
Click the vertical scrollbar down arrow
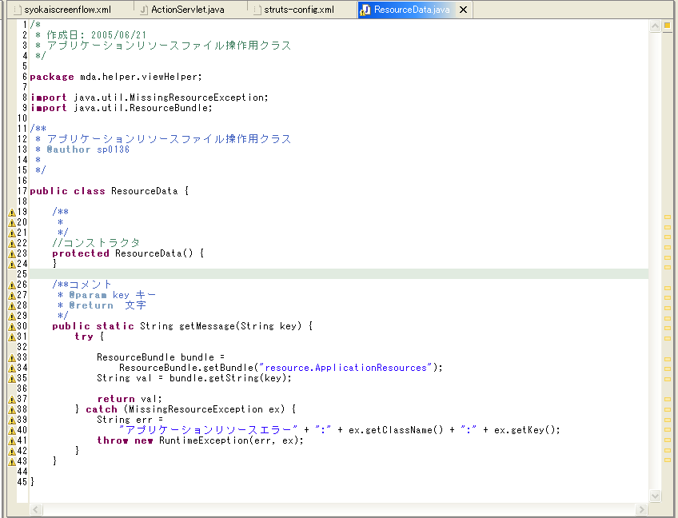(654, 496)
